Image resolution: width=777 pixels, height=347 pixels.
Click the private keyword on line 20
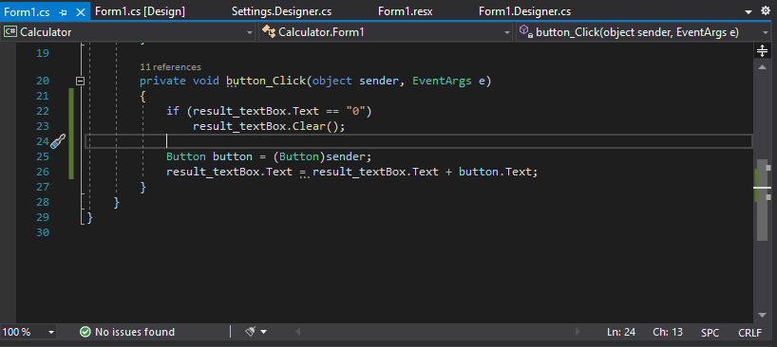pyautogui.click(x=162, y=82)
